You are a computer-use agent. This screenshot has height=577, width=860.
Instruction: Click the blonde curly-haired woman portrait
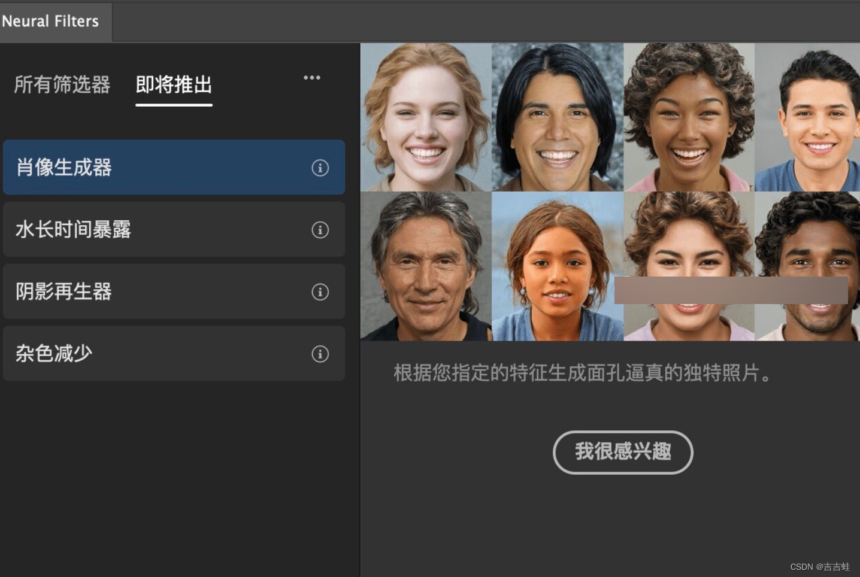coord(426,117)
